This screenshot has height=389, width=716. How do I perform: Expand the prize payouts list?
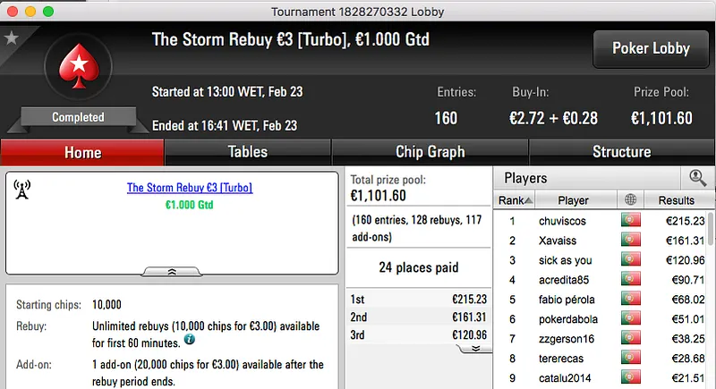click(474, 348)
